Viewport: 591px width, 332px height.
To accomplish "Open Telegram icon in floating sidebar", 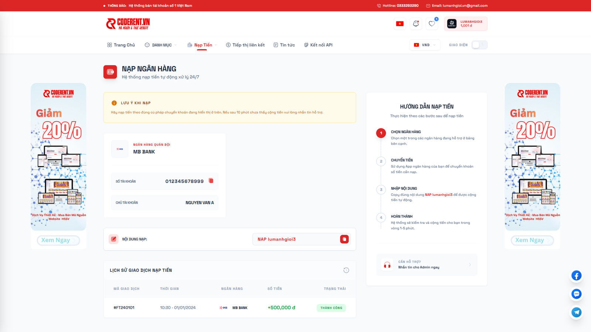I will (576, 312).
